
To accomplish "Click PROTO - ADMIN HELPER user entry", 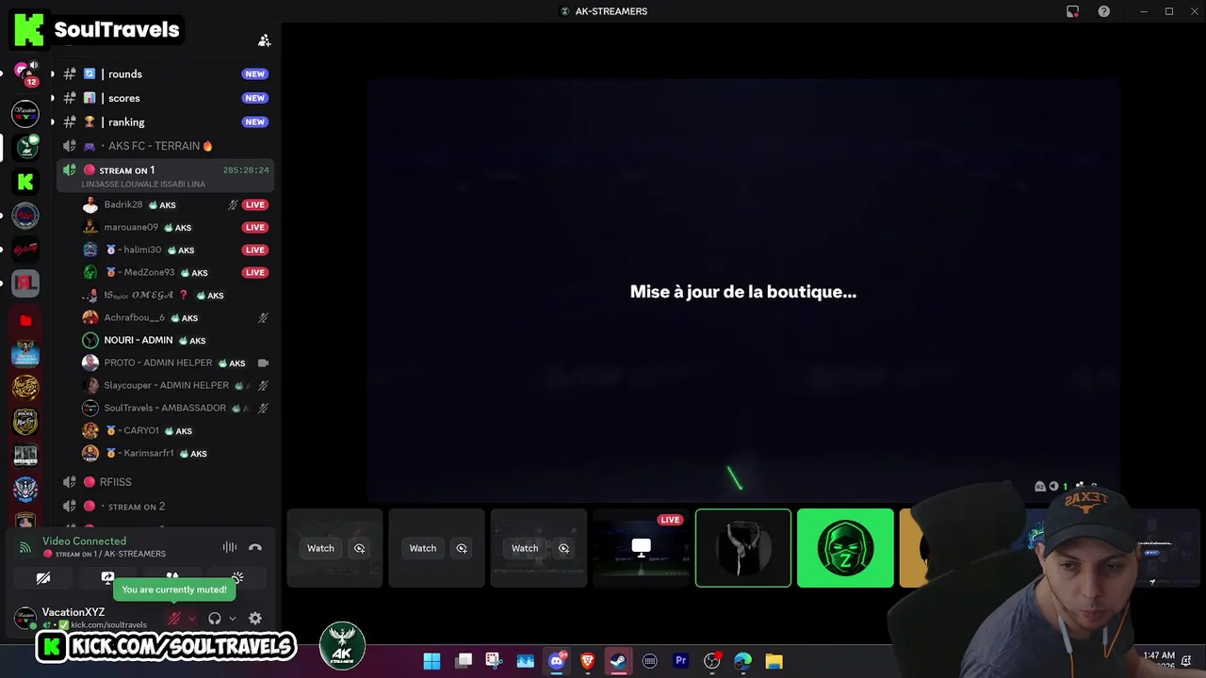I will pos(175,363).
